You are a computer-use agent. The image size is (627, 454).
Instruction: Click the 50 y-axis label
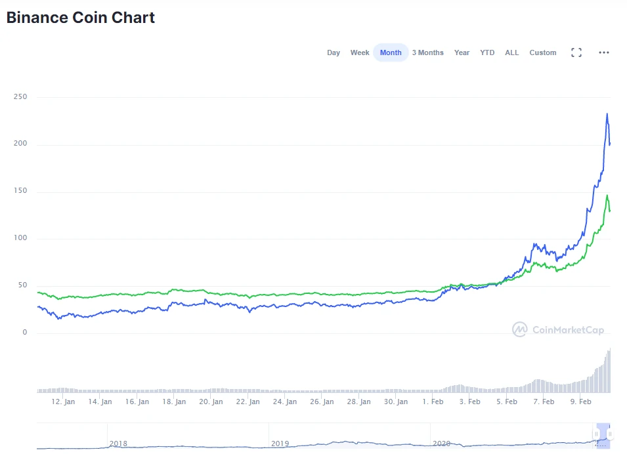coord(22,285)
